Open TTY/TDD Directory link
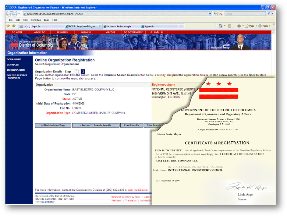The height and width of the screenshot is (216, 287). coord(45,202)
